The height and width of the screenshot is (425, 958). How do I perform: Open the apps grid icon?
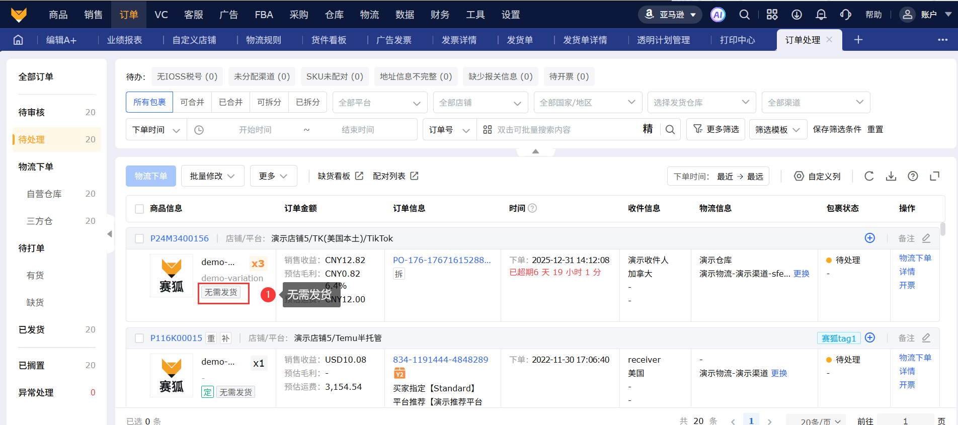click(772, 15)
